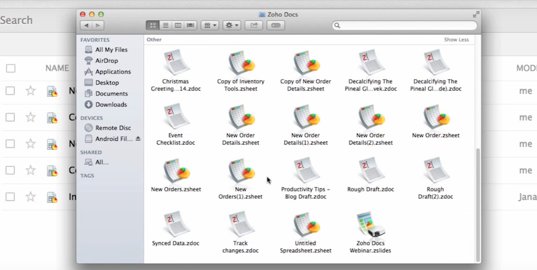Open the item arrangement dropdown

coord(209,25)
